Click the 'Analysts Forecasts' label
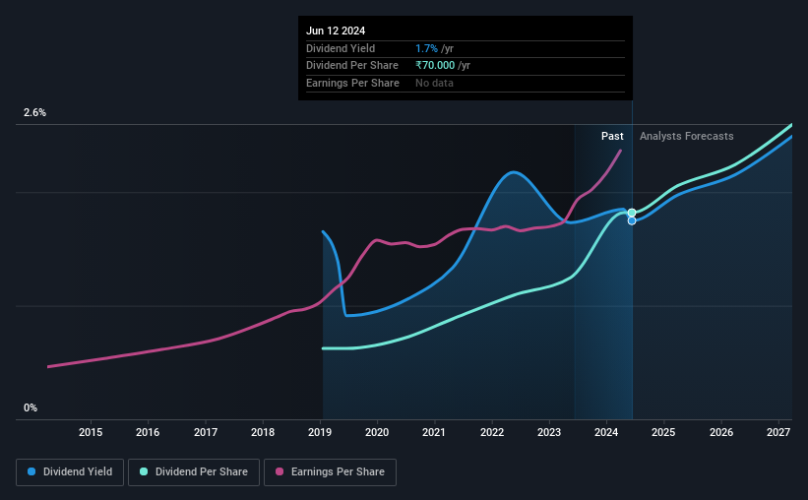 pos(686,136)
